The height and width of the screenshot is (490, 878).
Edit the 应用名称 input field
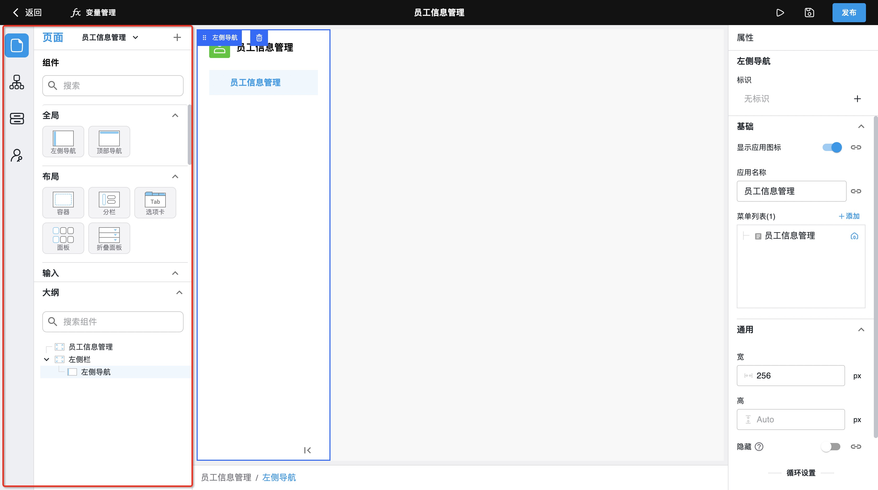coord(791,191)
